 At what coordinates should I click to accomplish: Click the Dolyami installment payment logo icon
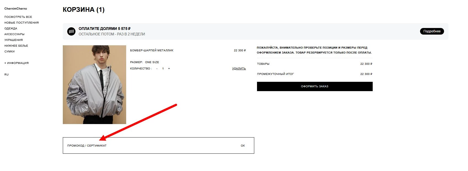pyautogui.click(x=71, y=31)
